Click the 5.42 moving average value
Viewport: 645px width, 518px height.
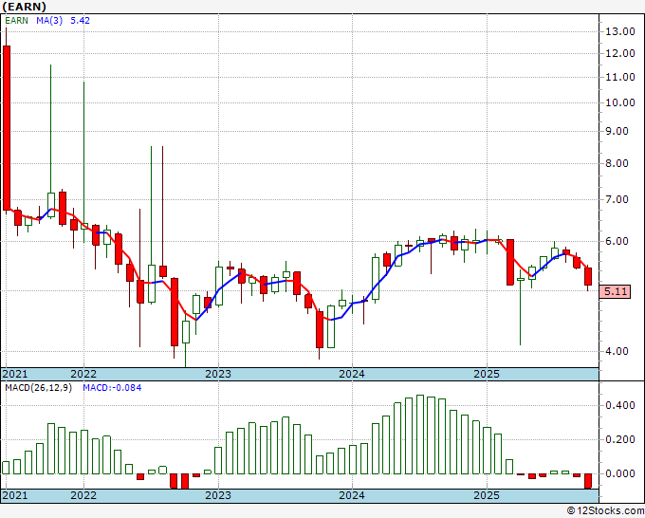point(81,21)
